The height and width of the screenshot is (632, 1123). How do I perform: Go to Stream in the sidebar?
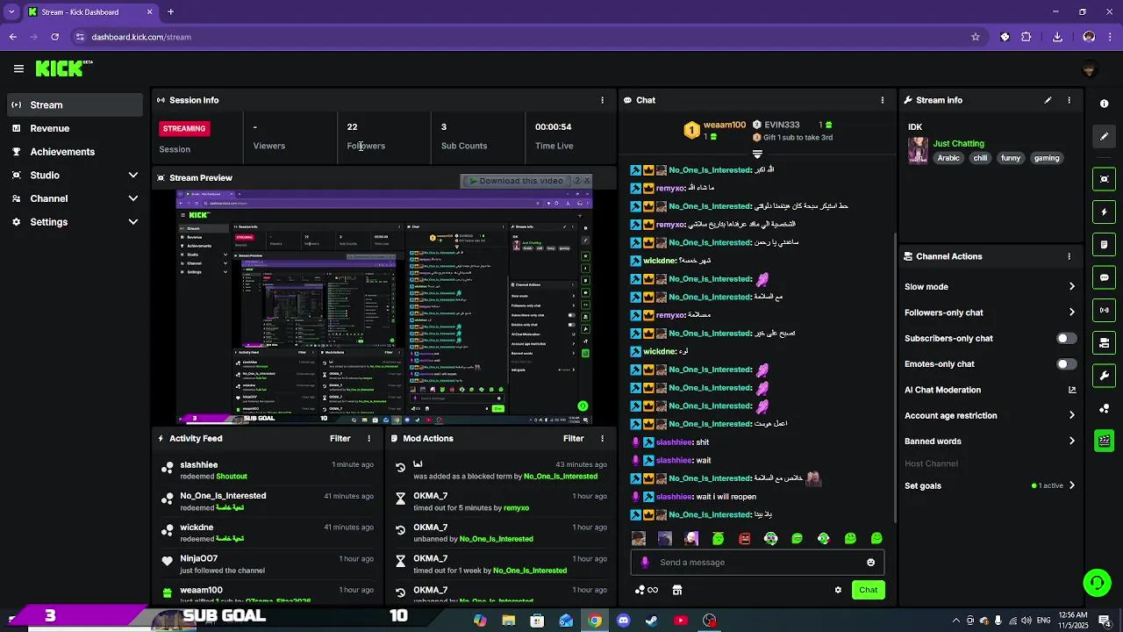(75, 104)
